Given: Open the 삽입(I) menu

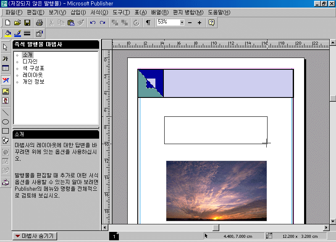Looking at the screenshot, I should point(79,13).
